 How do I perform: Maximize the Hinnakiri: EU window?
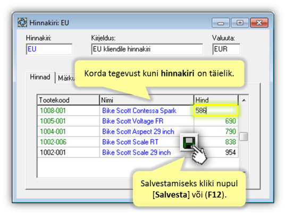(240, 23)
